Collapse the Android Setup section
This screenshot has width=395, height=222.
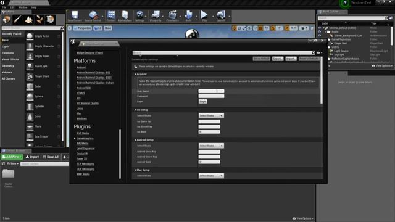pyautogui.click(x=135, y=140)
